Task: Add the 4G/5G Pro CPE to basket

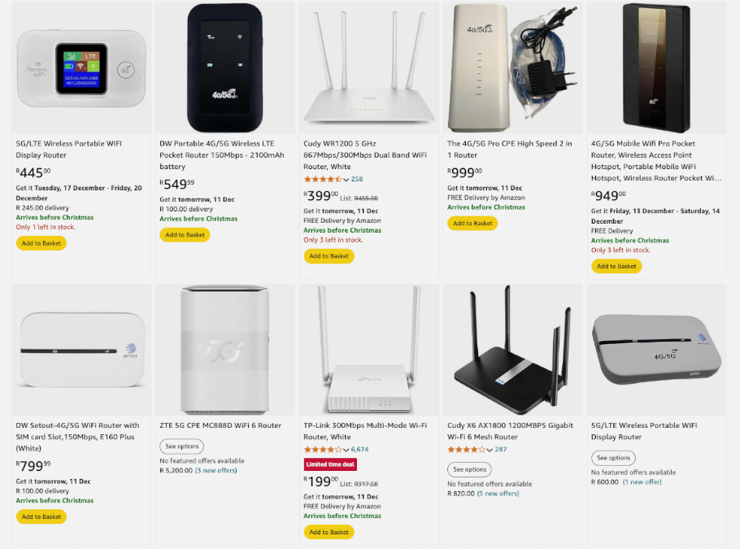Action: [x=472, y=223]
